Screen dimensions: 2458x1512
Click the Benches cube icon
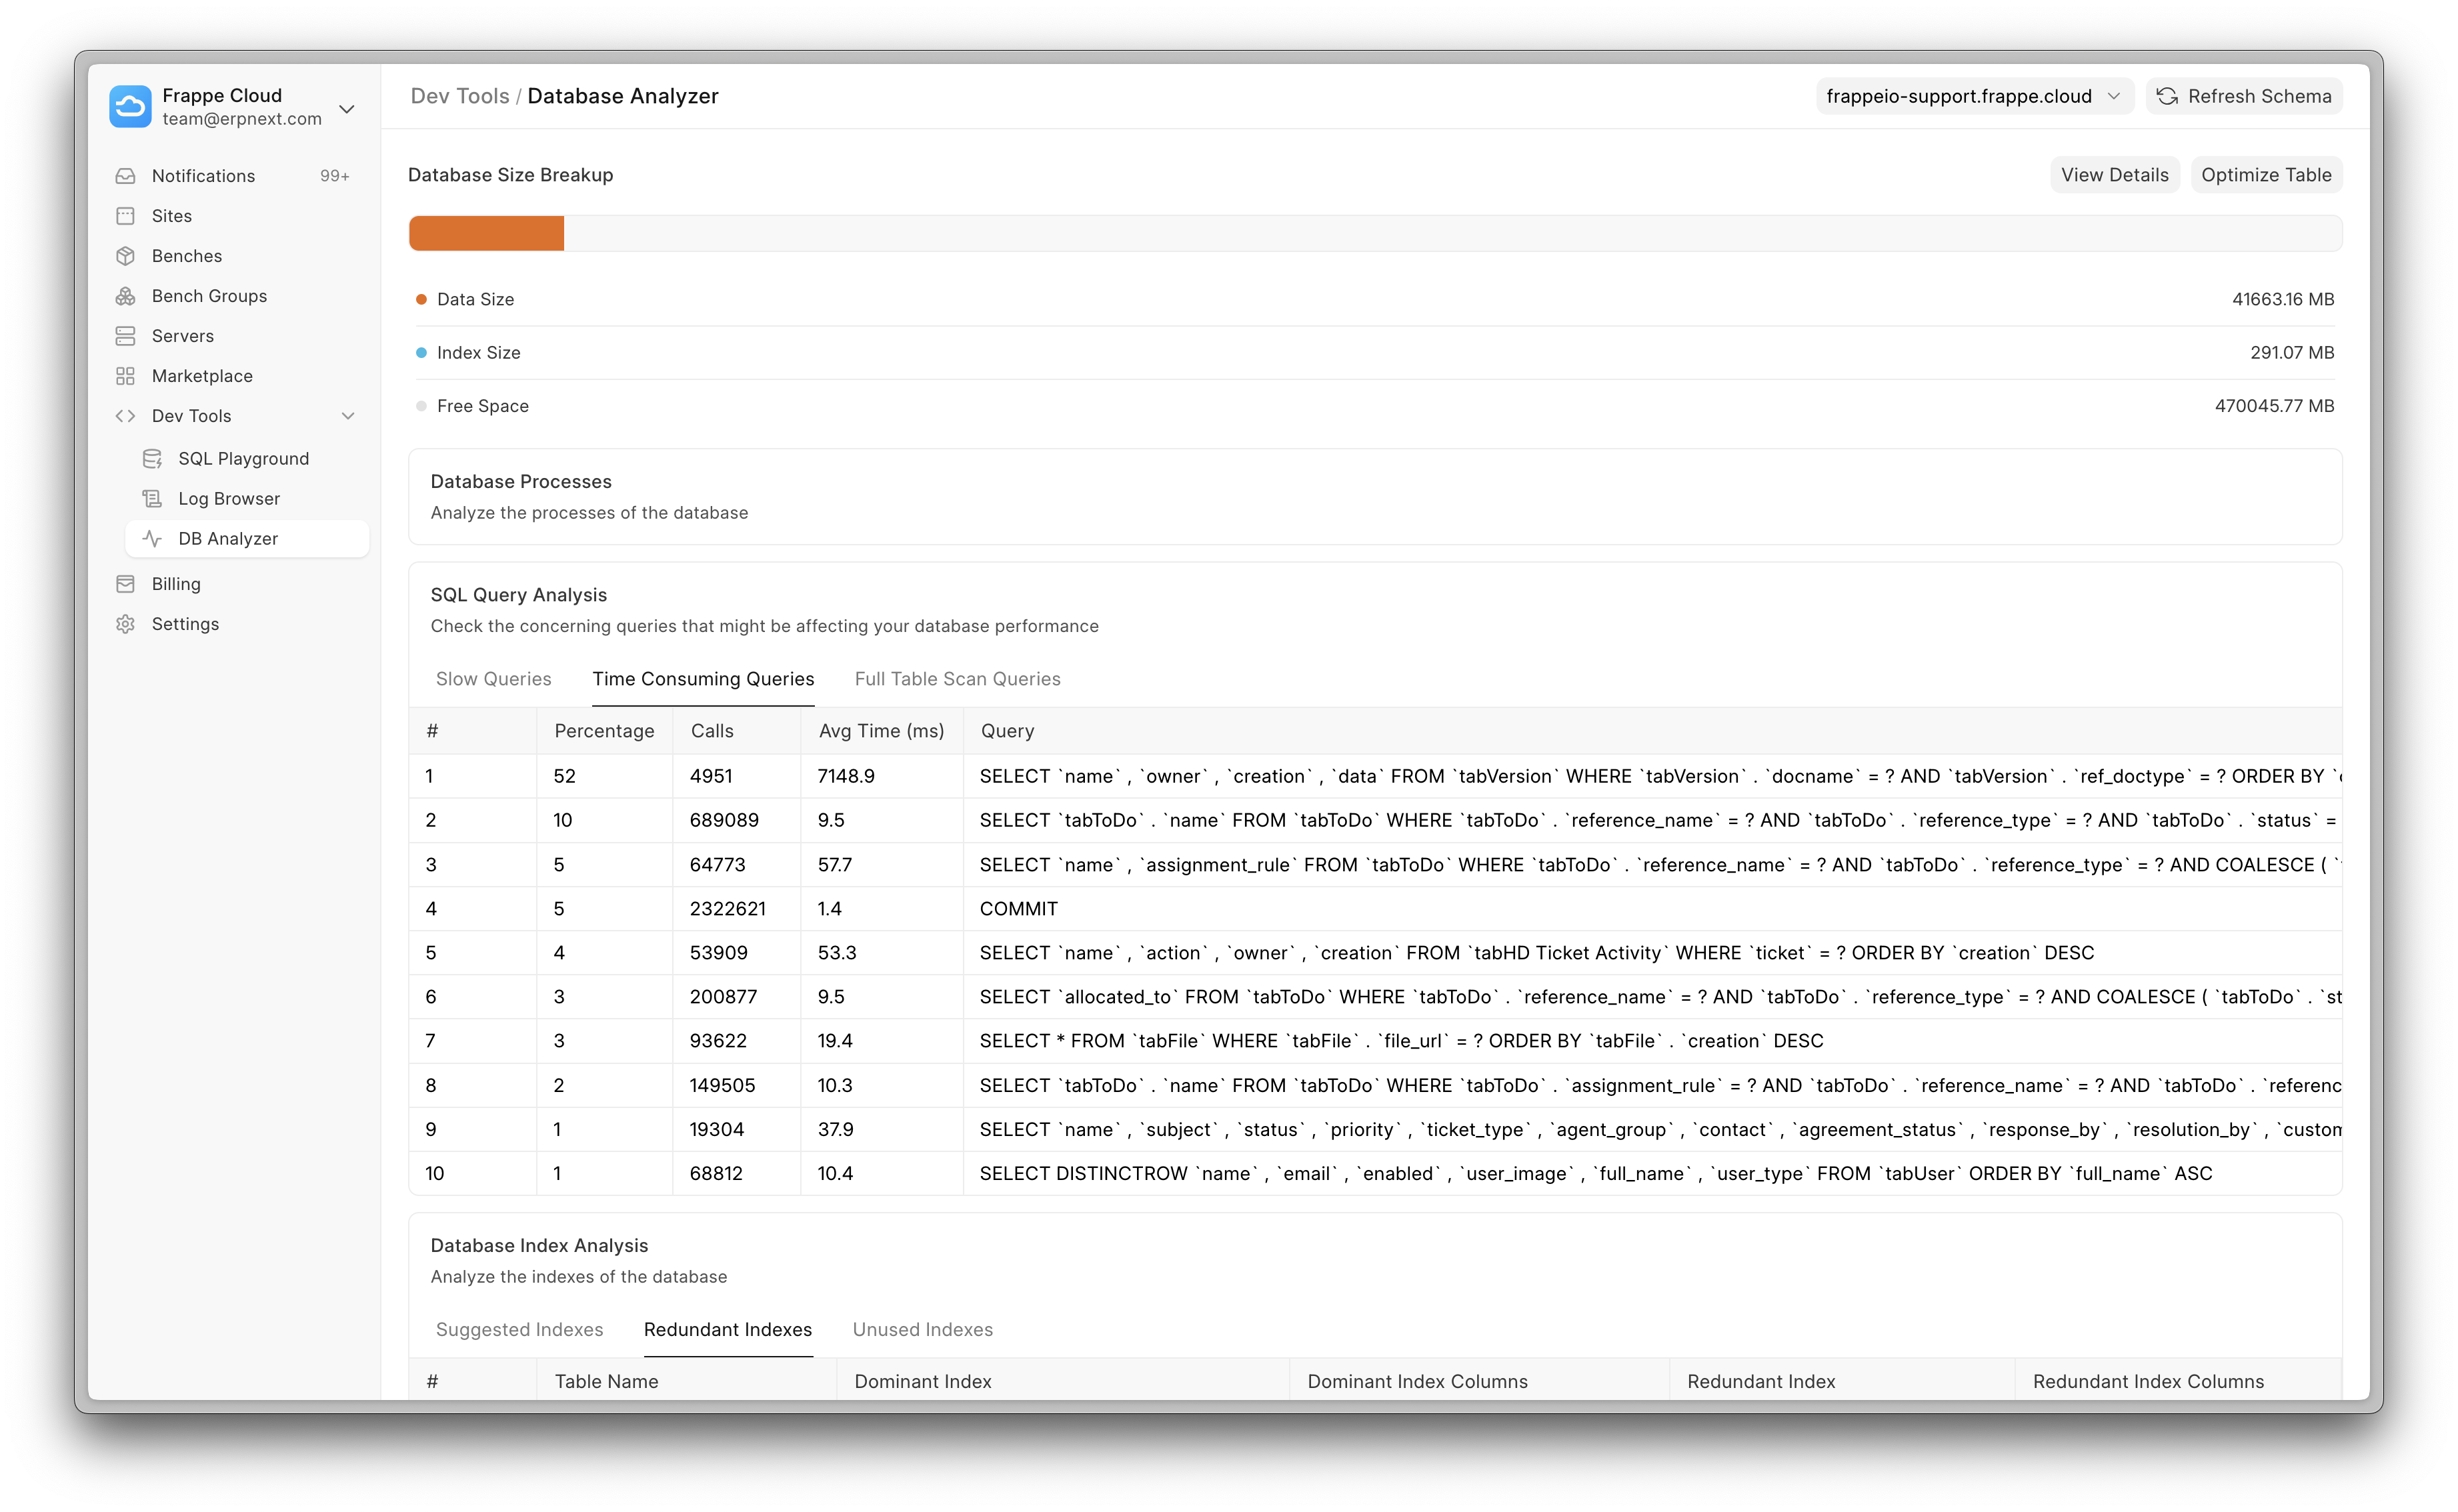(125, 256)
